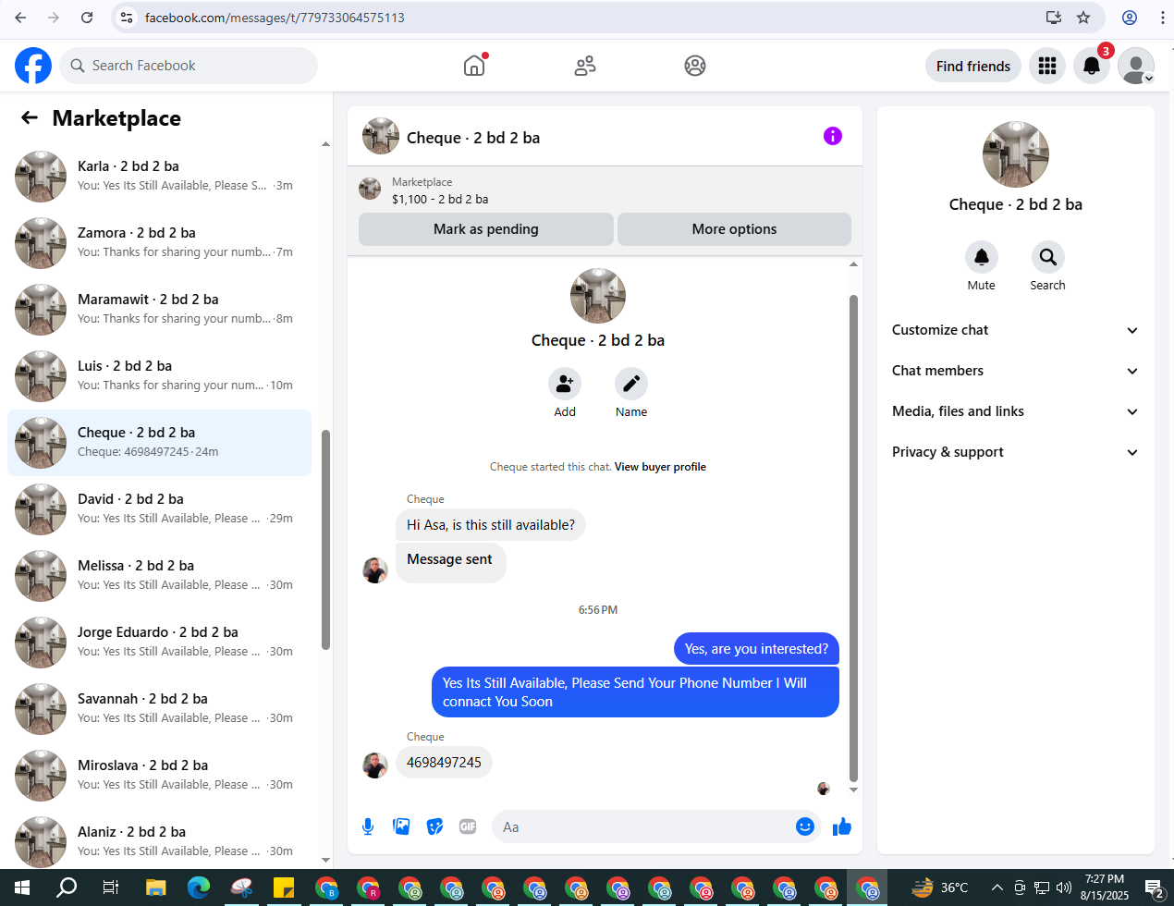Open the Friends icon in top navigation

coord(585,66)
